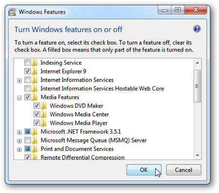Enable the Indexing Service checkbox
The height and width of the screenshot is (193, 219).
click(27, 63)
